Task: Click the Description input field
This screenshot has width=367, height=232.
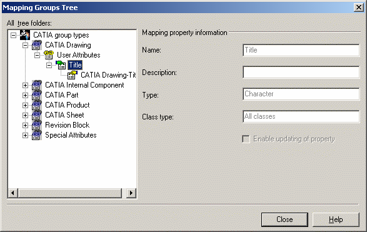Action: [301, 72]
